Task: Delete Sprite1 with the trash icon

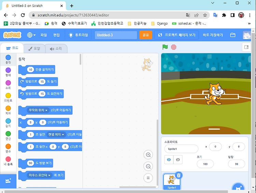Action: (179, 175)
